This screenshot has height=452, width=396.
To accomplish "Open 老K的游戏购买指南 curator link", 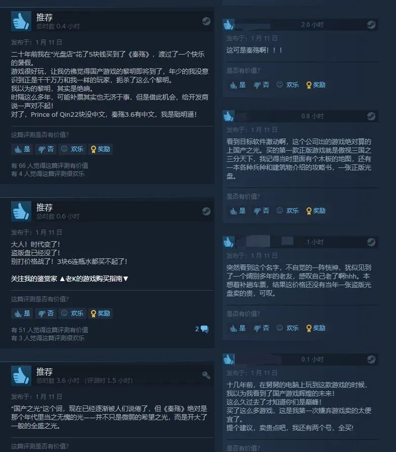I will (94, 279).
